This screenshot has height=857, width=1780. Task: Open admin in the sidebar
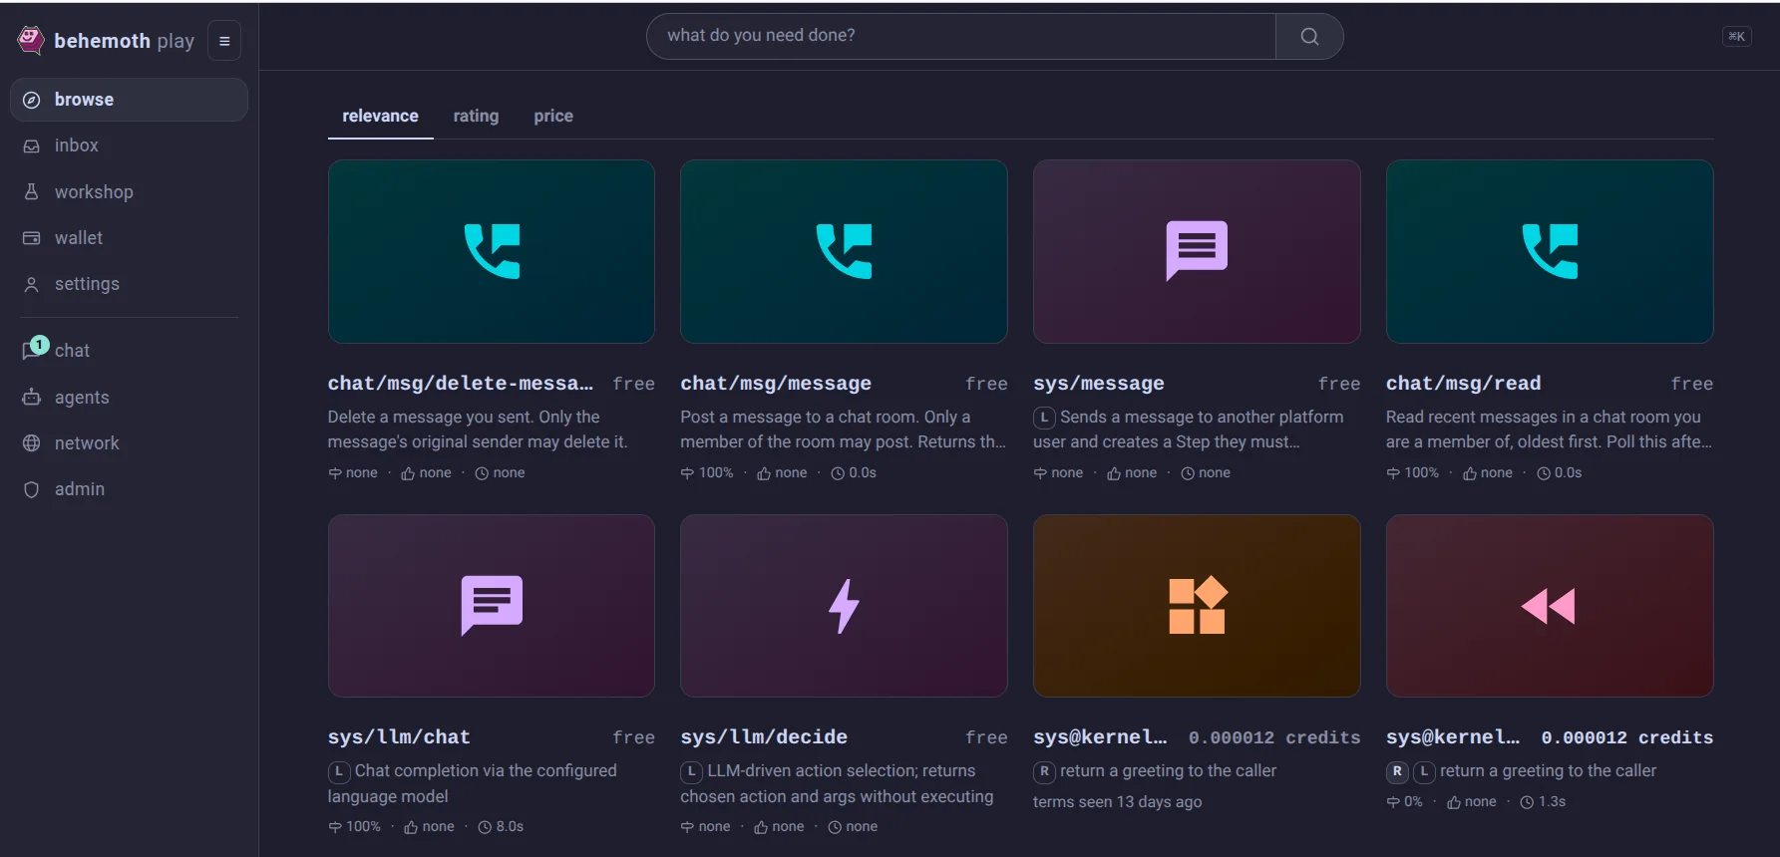click(x=129, y=489)
